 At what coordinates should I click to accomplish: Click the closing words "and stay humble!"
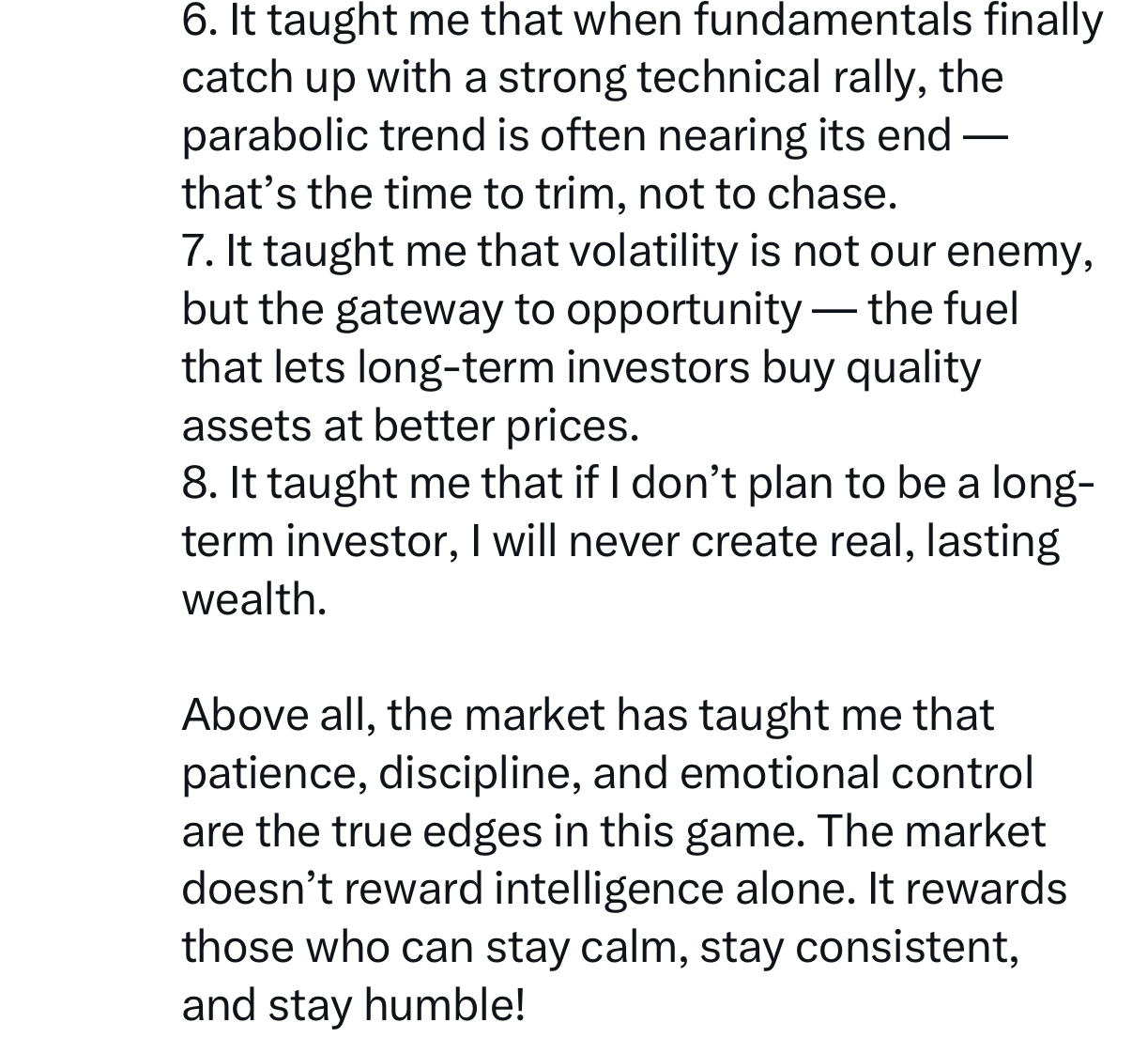(x=353, y=1006)
